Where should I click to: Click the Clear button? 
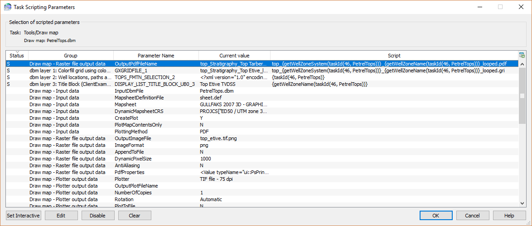pyautogui.click(x=135, y=216)
